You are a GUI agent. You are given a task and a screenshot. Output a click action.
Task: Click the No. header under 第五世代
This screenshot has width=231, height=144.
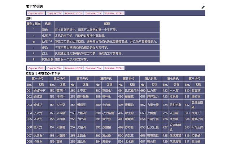121,85
